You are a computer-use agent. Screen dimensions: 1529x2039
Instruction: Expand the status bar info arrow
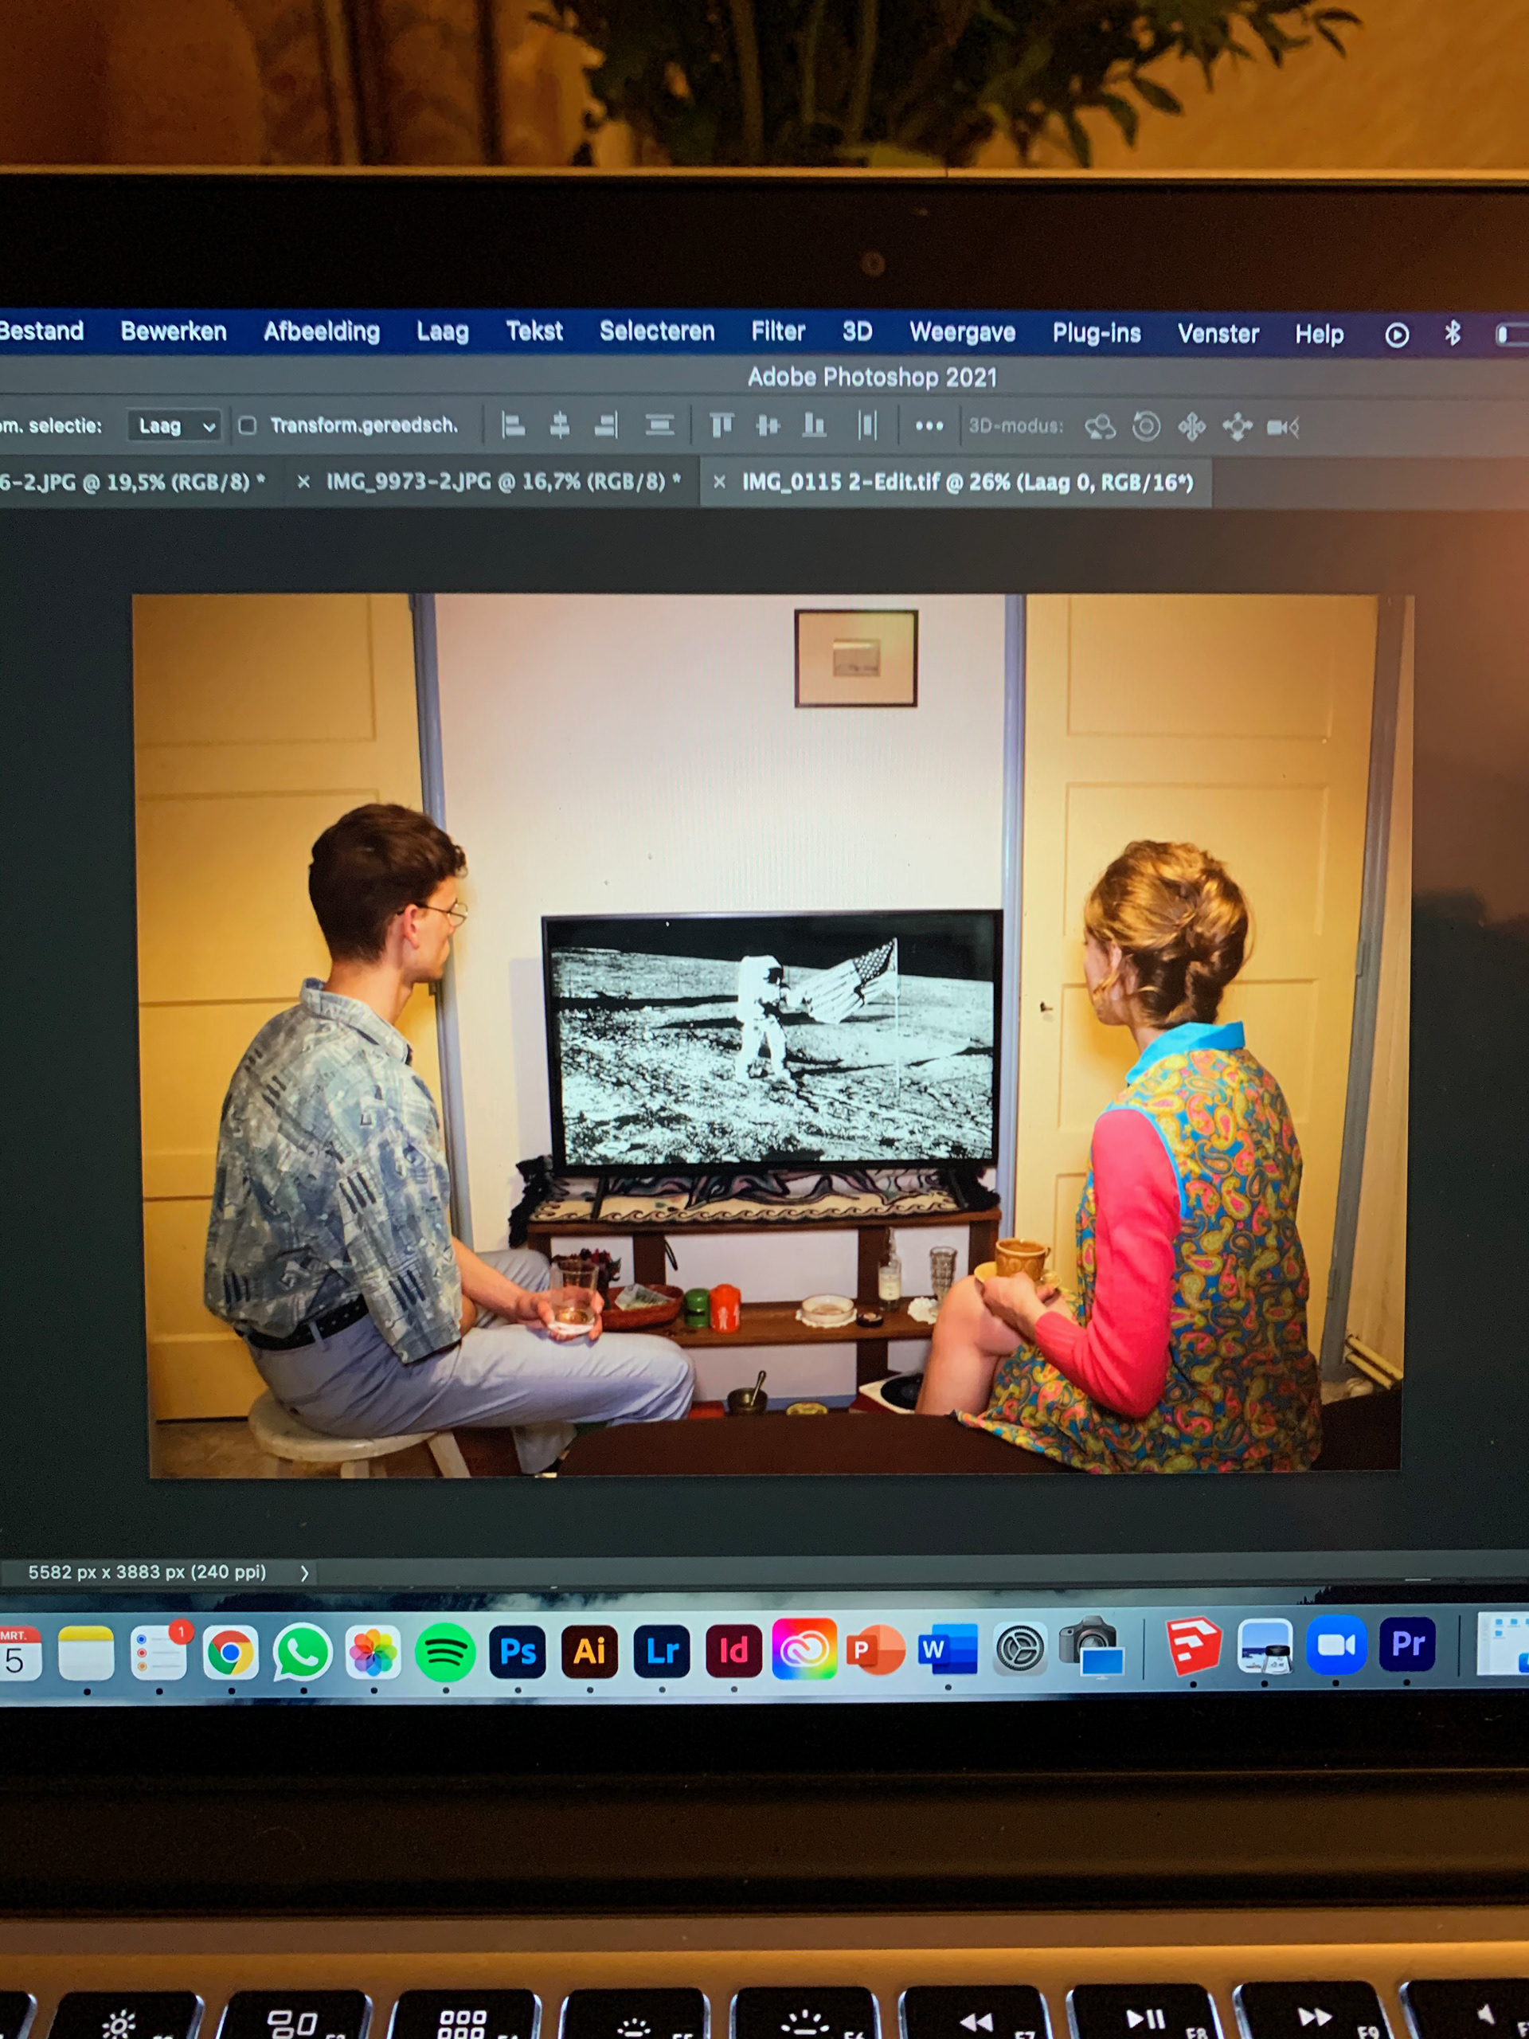tap(304, 1572)
